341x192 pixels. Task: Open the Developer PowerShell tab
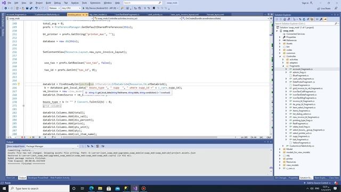coord(38,178)
